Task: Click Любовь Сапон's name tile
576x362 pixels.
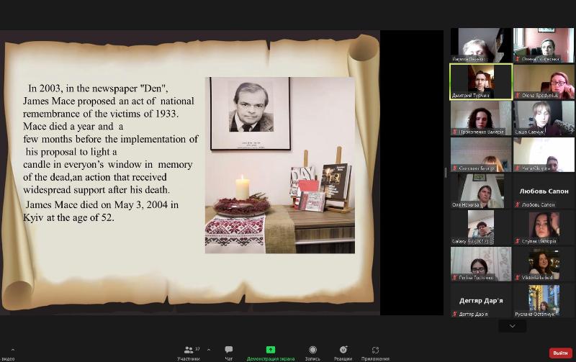Action: click(544, 191)
